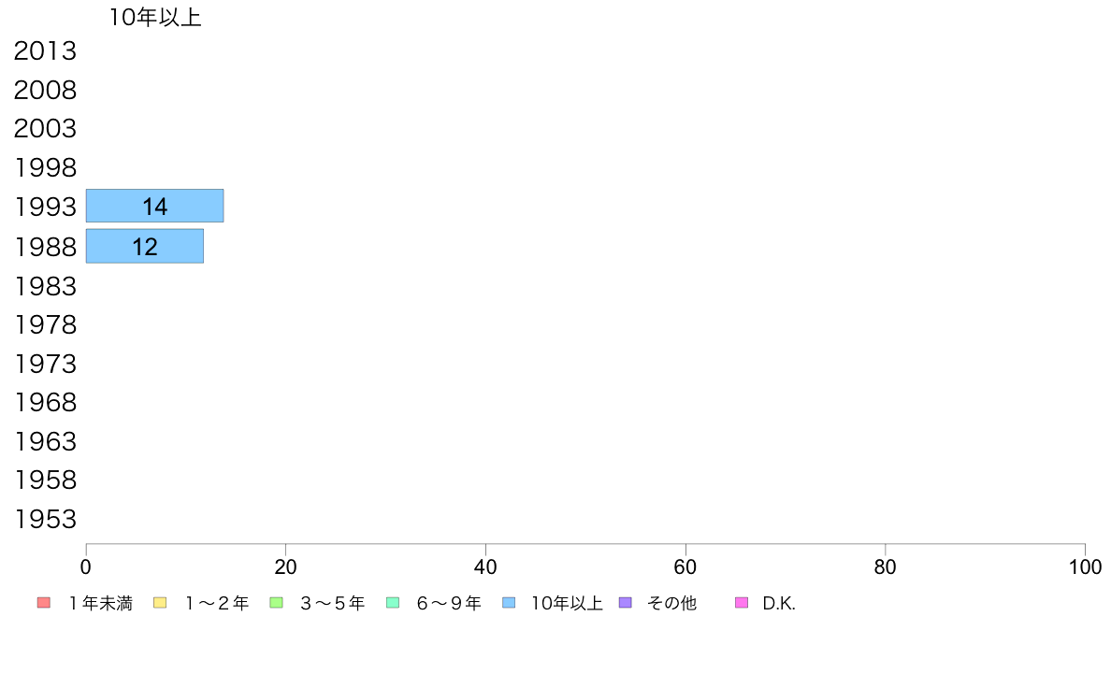1111x688 pixels.
Task: Select the 1993 bar showing 14
Action: pos(154,207)
